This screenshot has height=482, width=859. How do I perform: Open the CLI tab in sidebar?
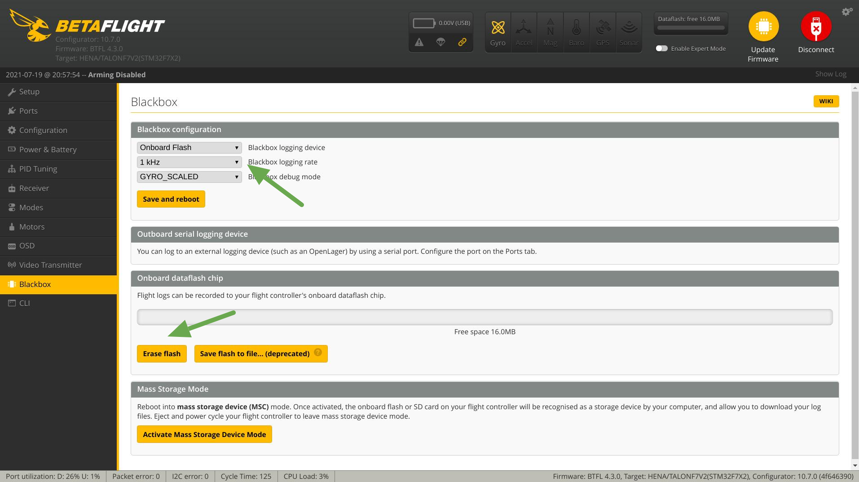25,303
